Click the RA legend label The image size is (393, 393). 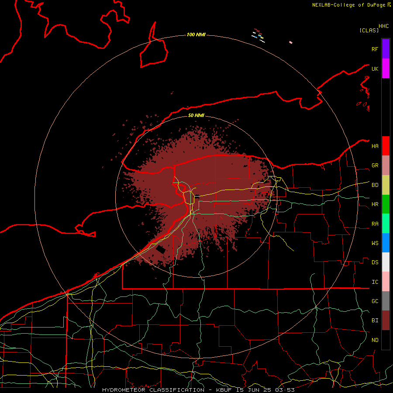point(375,224)
